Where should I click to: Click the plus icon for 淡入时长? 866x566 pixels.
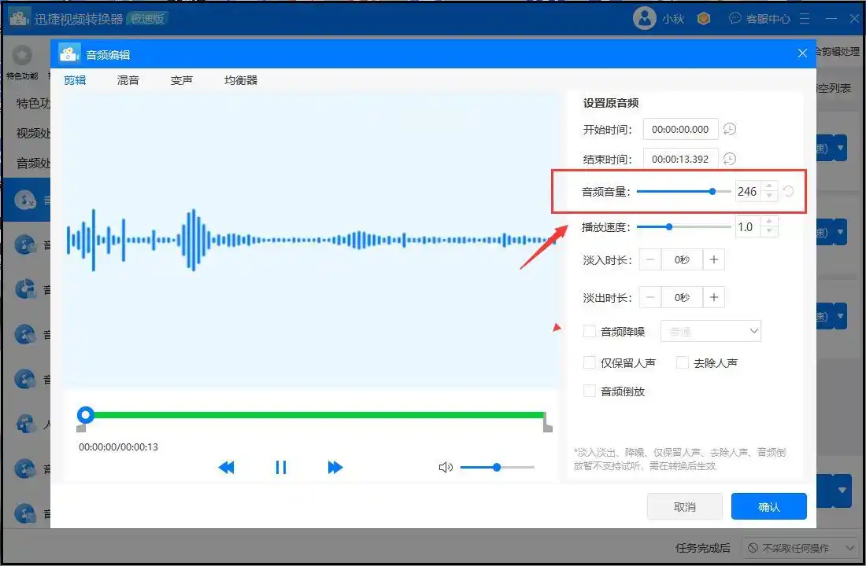point(713,259)
